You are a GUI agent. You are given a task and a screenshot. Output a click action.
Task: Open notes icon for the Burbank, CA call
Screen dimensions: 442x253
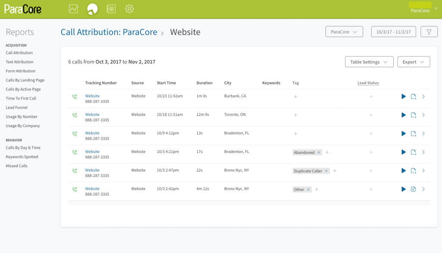tap(413, 97)
